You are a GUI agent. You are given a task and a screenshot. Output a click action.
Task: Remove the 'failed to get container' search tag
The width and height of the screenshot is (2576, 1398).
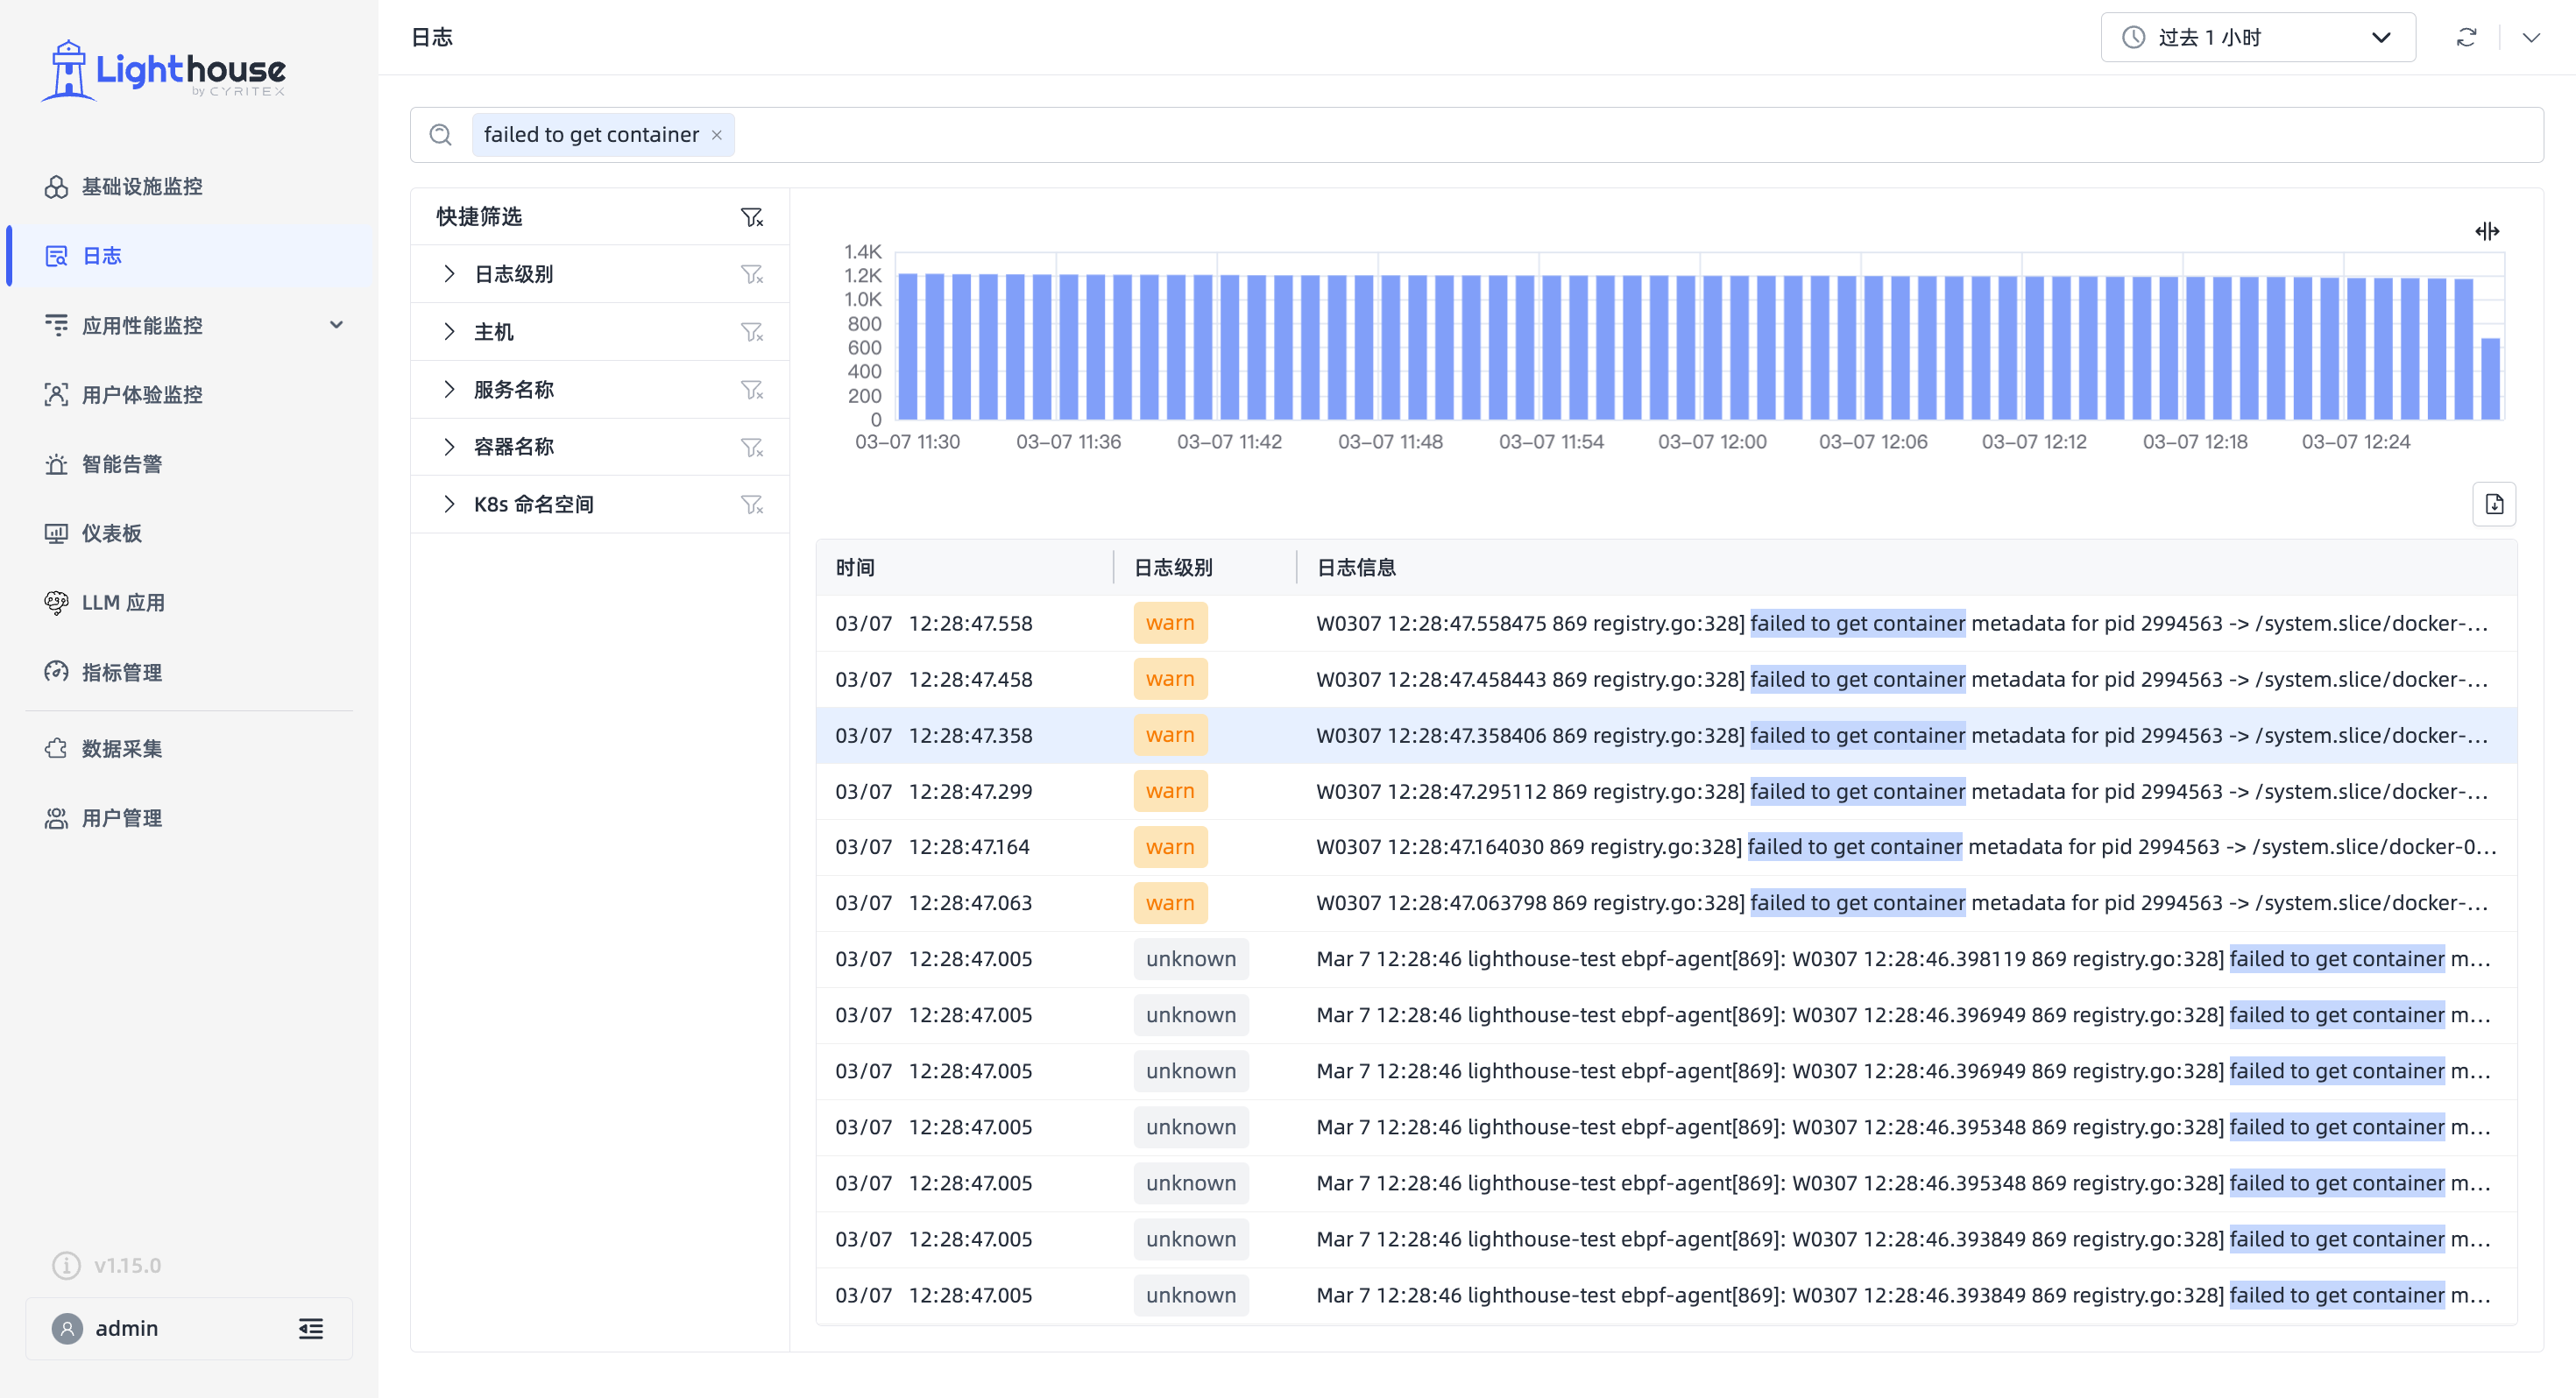point(716,135)
